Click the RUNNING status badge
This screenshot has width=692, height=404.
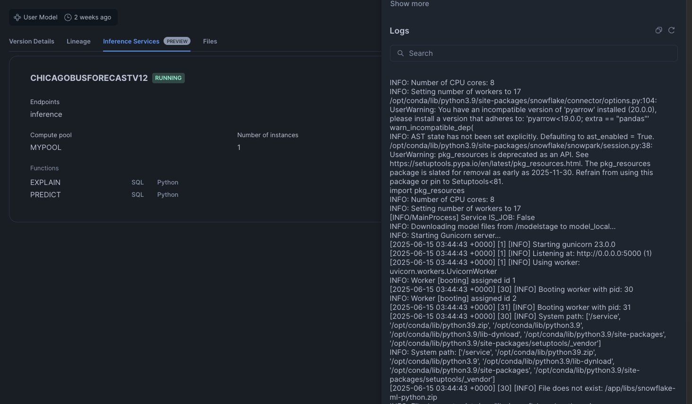click(168, 78)
